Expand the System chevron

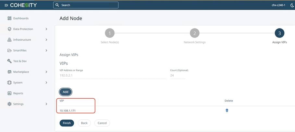(x=46, y=82)
